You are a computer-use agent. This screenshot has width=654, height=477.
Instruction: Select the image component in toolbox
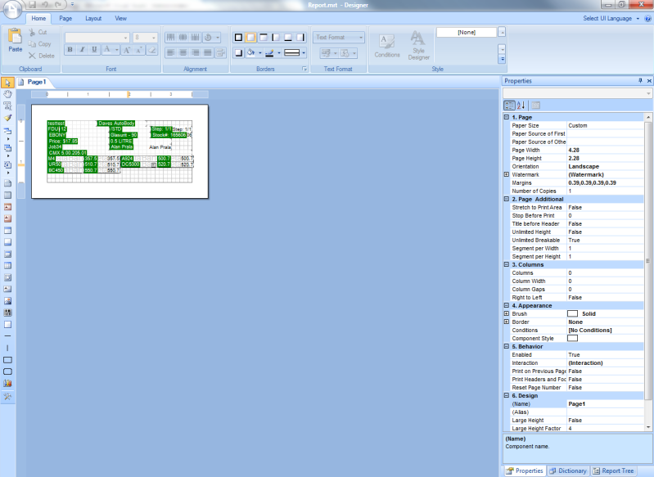7,300
